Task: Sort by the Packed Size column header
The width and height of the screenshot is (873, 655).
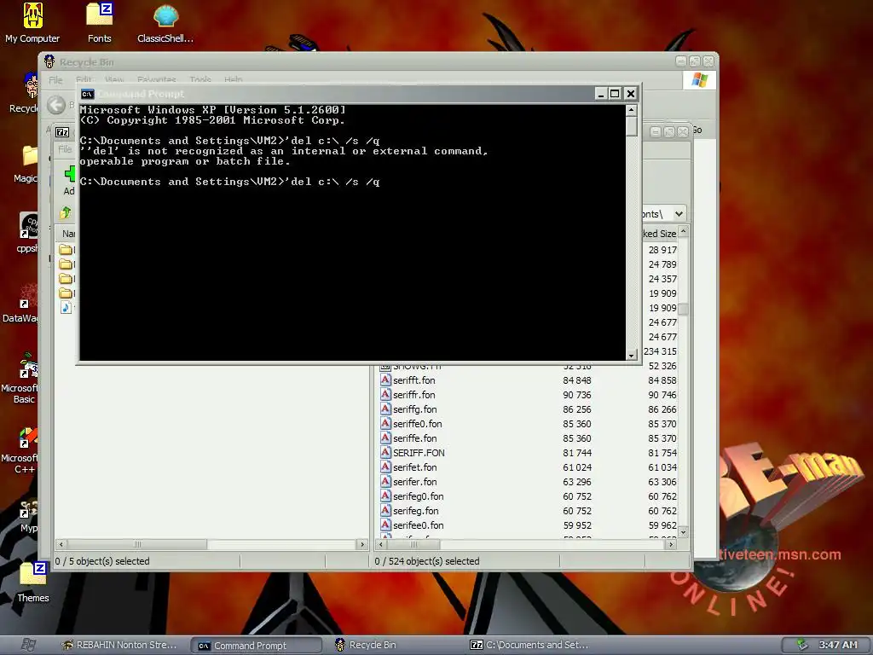Action: point(660,234)
